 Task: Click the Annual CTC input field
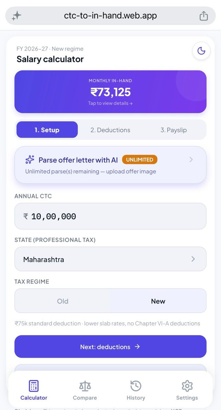pos(110,216)
